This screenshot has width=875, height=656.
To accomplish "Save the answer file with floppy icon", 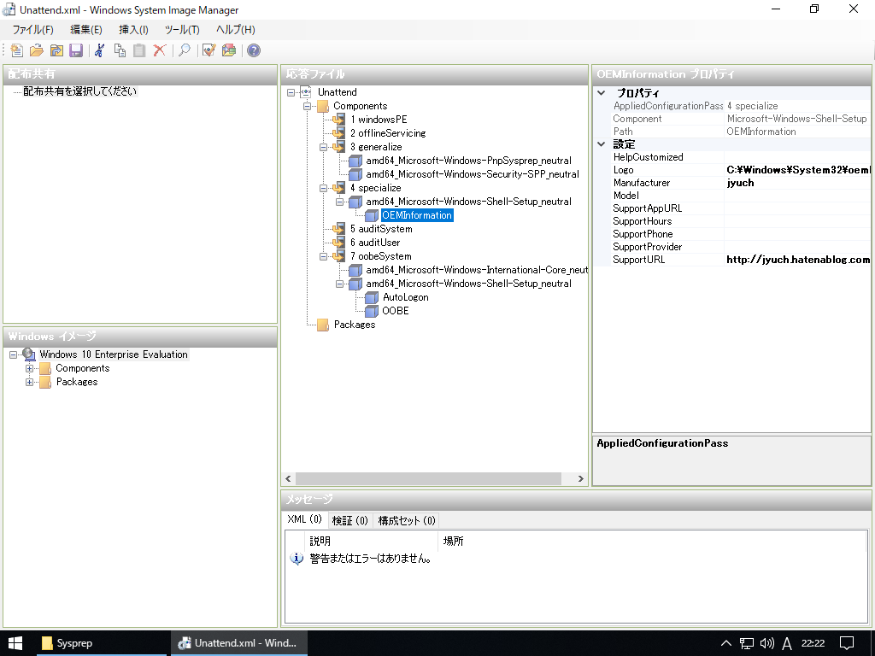I will tap(76, 50).
